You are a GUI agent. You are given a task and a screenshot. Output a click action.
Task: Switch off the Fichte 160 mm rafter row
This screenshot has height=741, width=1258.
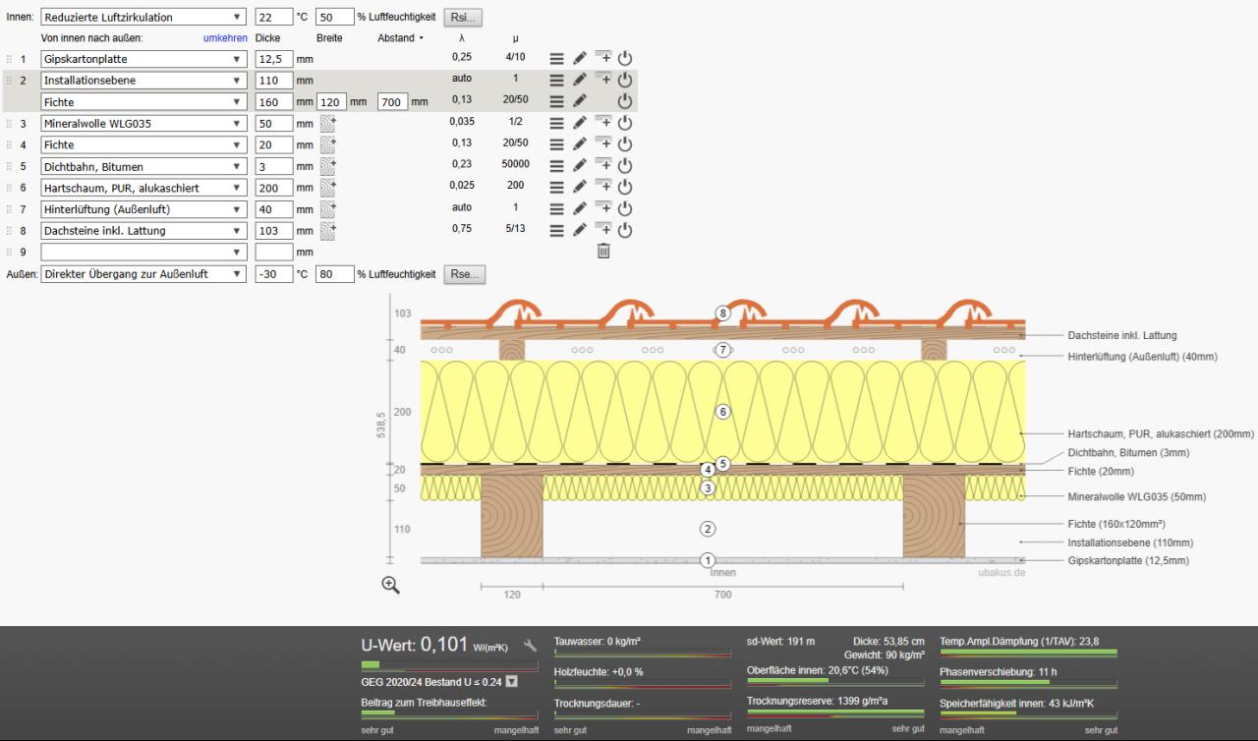[x=624, y=101]
